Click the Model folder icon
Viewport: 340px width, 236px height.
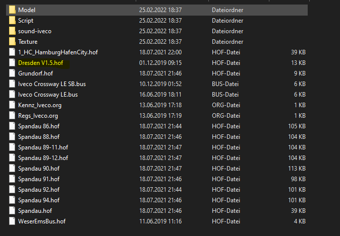tap(12, 10)
